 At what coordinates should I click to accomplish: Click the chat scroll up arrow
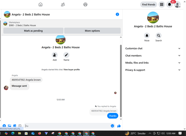[121, 37]
